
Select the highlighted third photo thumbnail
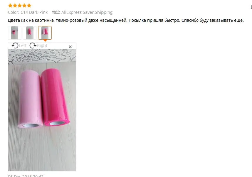(45, 33)
